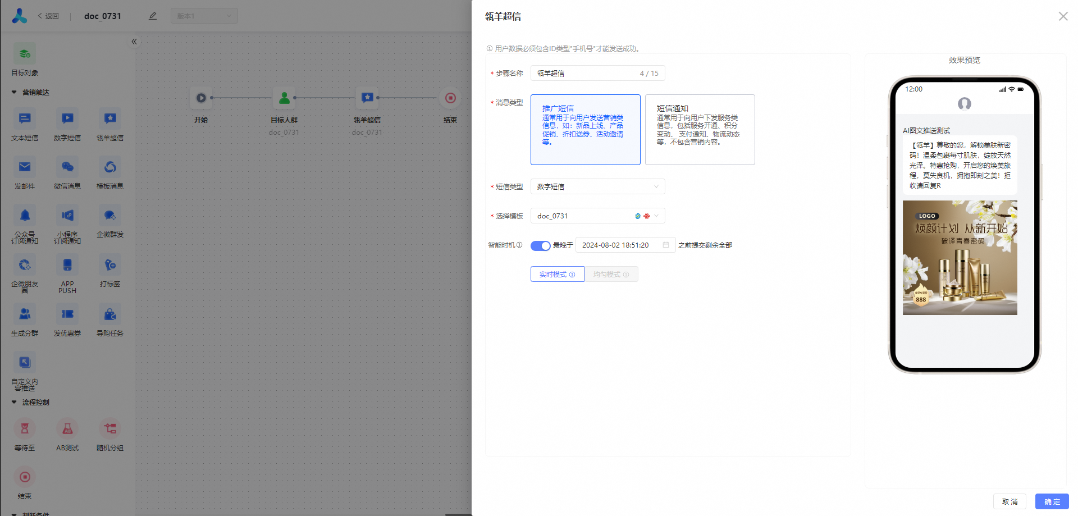
Task: Select 瓴羊超信 icon in the sidebar palette
Action: coord(110,118)
